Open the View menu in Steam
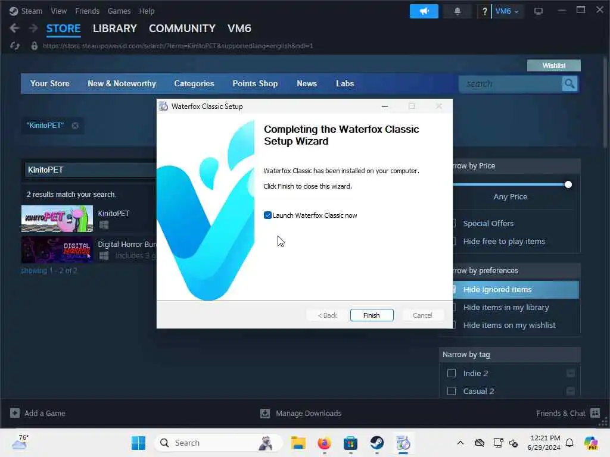Viewport: 610px width, 457px height. point(59,11)
